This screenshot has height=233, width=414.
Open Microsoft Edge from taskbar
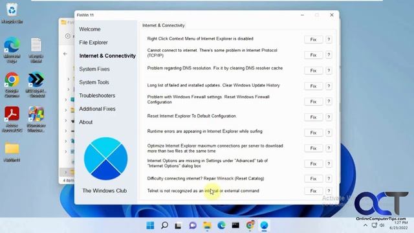pyautogui.click(x=221, y=225)
